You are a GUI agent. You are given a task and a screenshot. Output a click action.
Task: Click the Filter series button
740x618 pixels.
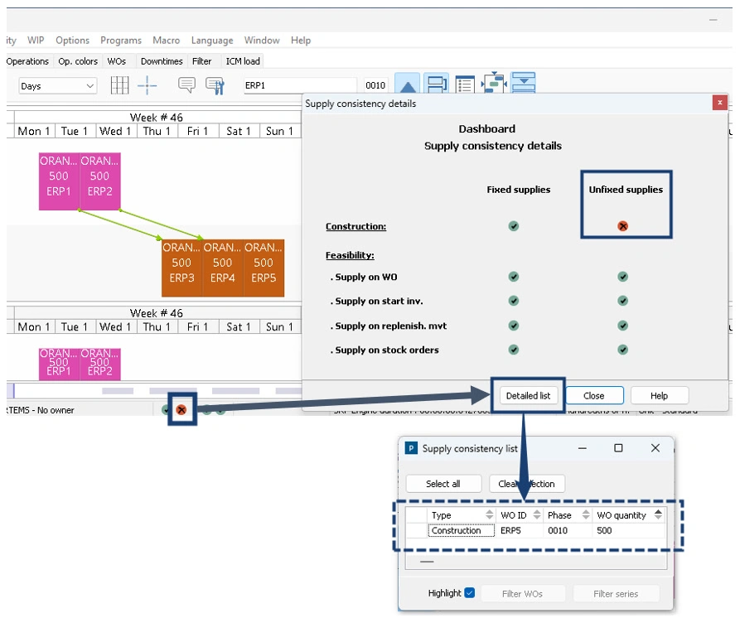click(x=616, y=593)
